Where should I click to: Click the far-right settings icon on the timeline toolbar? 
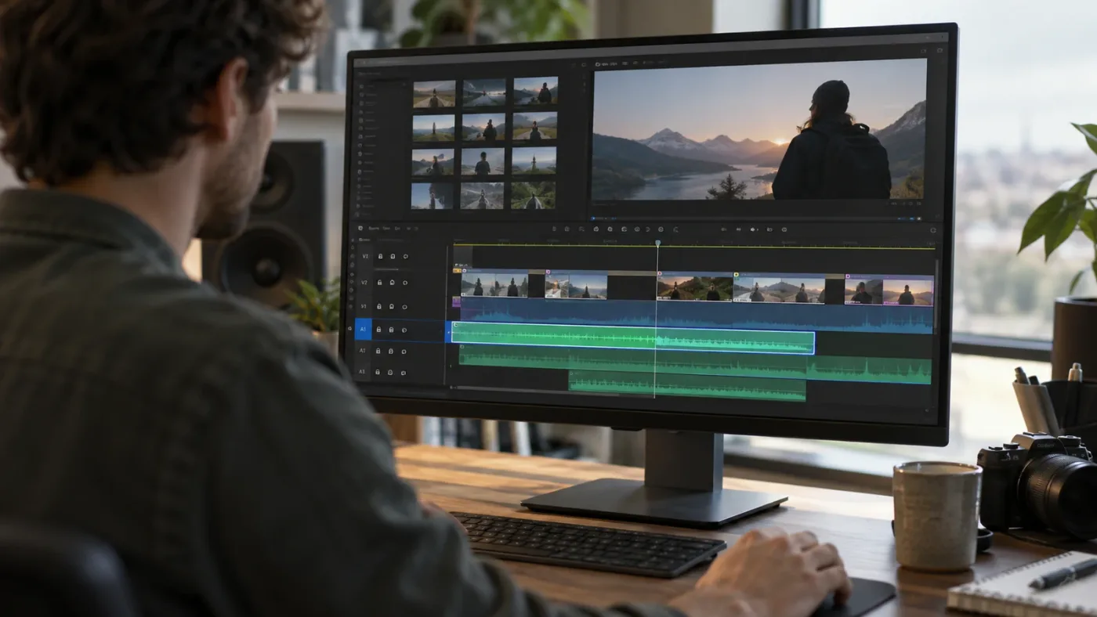coord(933,230)
